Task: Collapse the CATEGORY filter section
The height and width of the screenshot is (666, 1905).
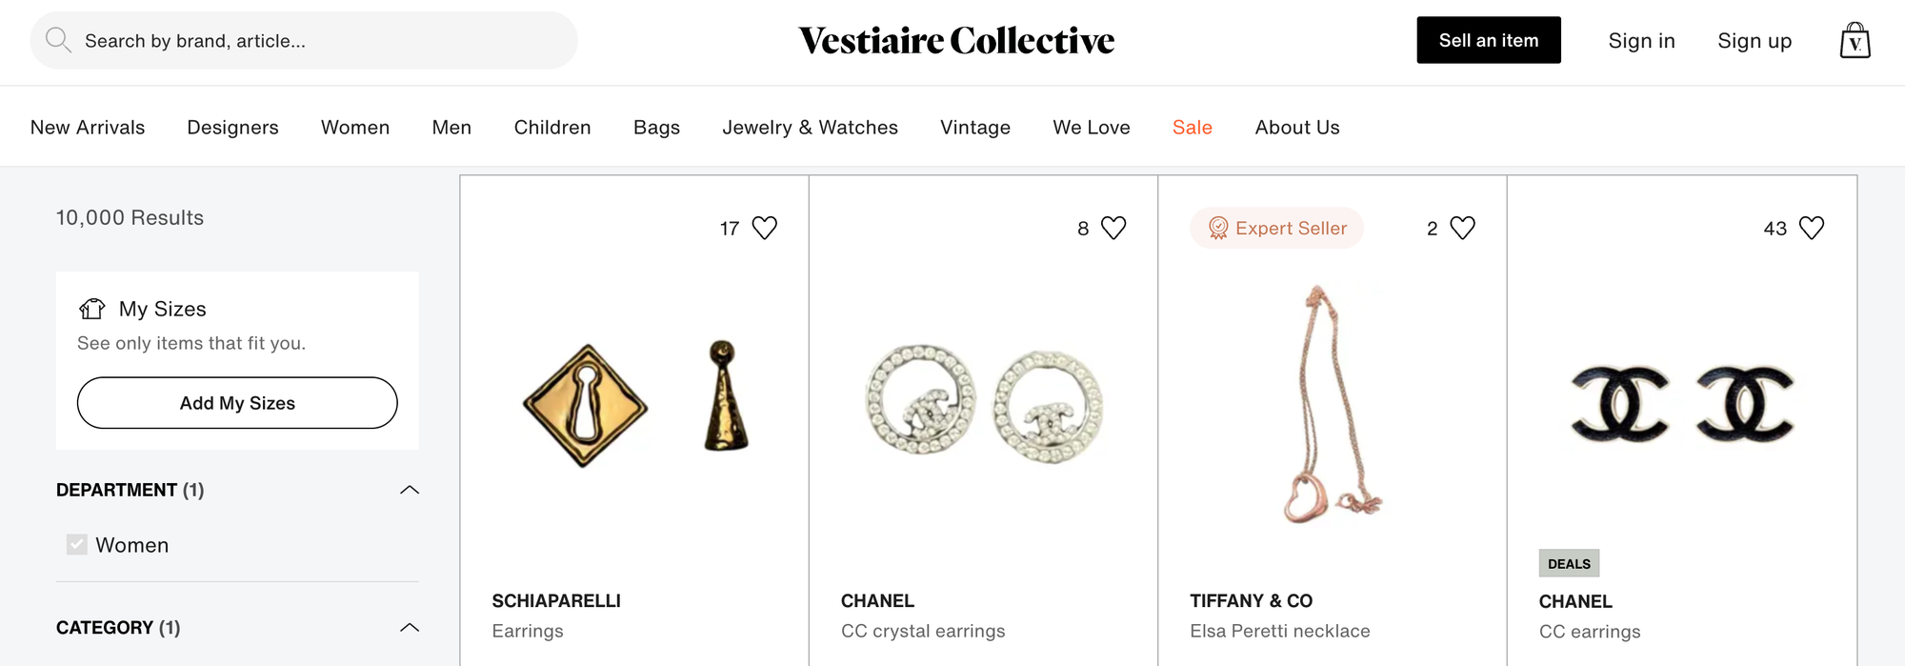Action: point(410,627)
